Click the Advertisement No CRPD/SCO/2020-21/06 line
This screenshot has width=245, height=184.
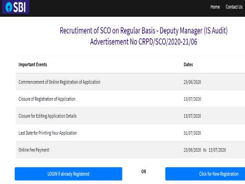[x=143, y=41]
